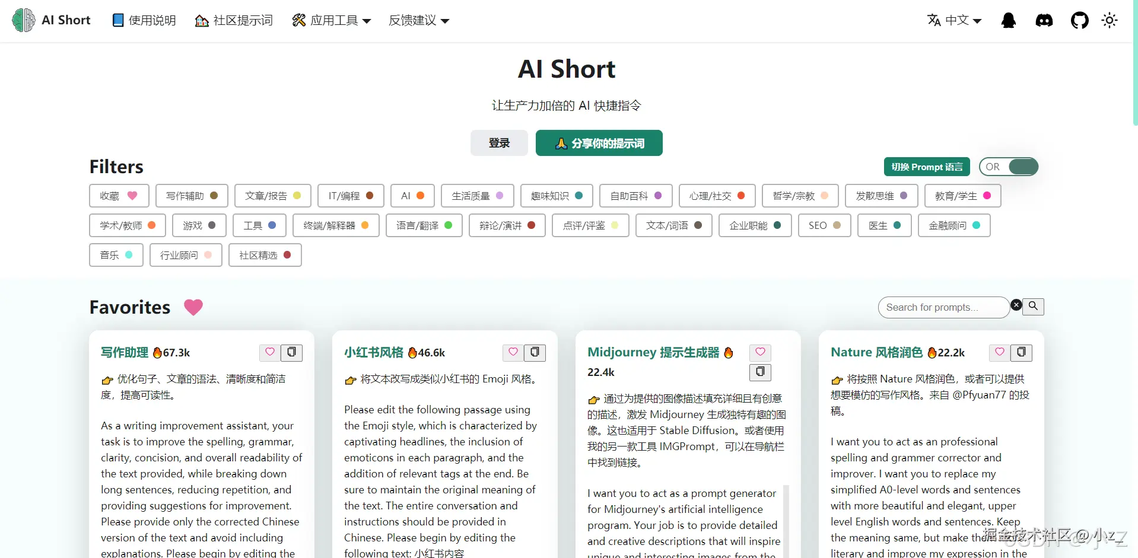
Task: Copy the 小红书风格 prompt
Action: [535, 352]
